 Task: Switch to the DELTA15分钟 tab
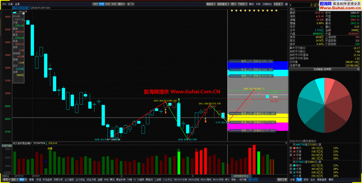(180, 180)
